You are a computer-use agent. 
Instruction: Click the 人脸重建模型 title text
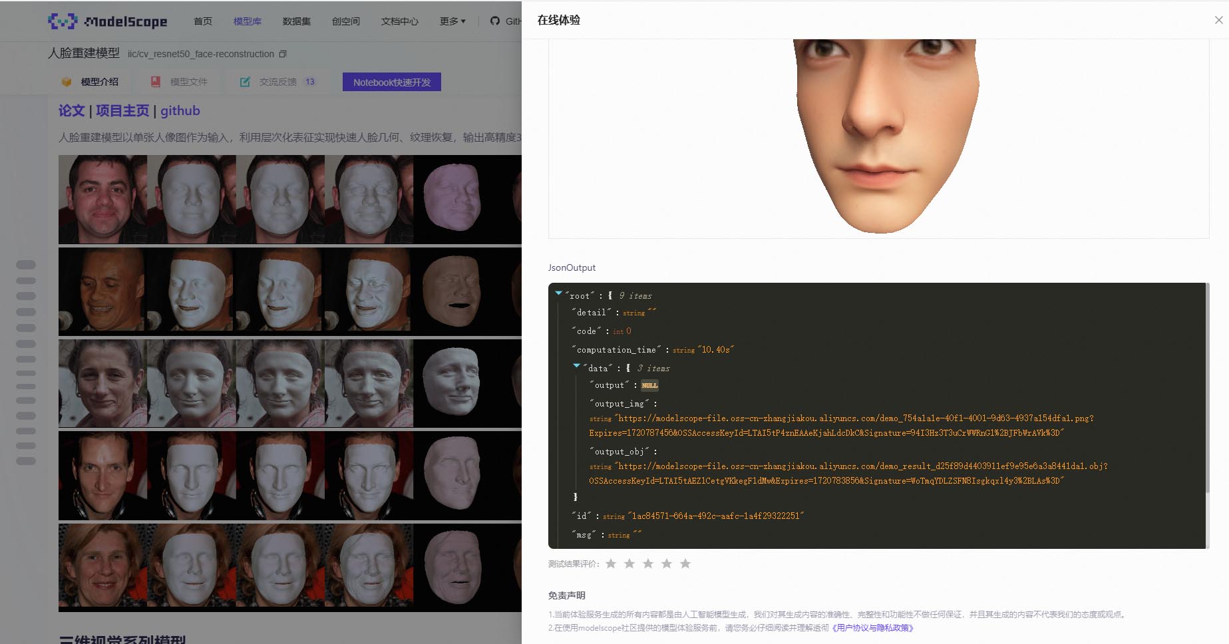tap(84, 53)
